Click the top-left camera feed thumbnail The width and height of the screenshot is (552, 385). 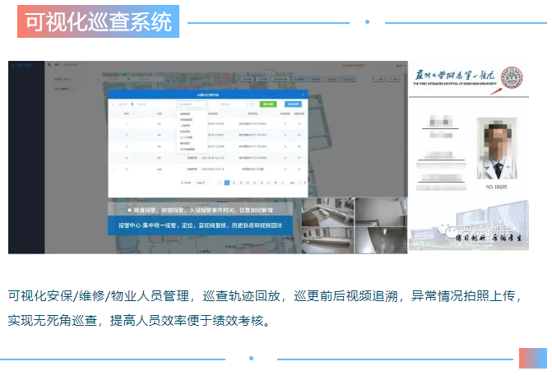tap(327, 211)
